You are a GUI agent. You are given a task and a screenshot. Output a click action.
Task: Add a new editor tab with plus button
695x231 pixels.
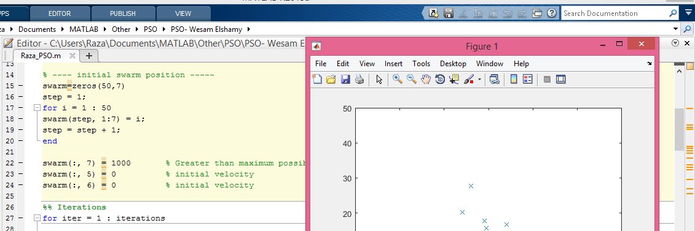[88, 56]
